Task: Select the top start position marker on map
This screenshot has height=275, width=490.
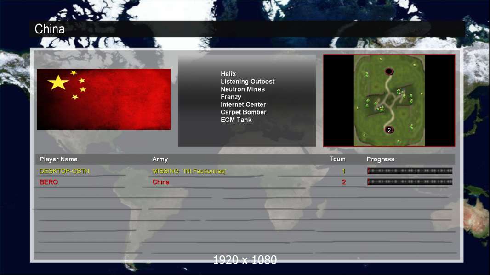Action: pos(389,71)
